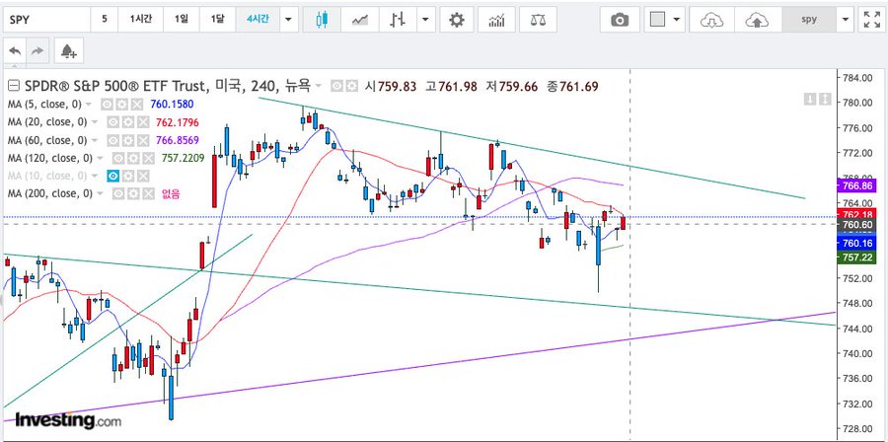
Task: Select the 4시간 interval
Action: 258,20
